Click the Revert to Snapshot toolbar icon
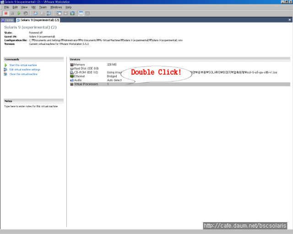The image size is (293, 234). point(43,13)
